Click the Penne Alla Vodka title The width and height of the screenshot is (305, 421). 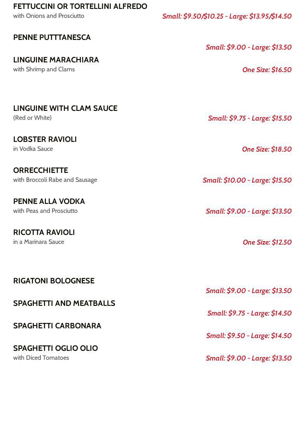pyautogui.click(x=49, y=202)
